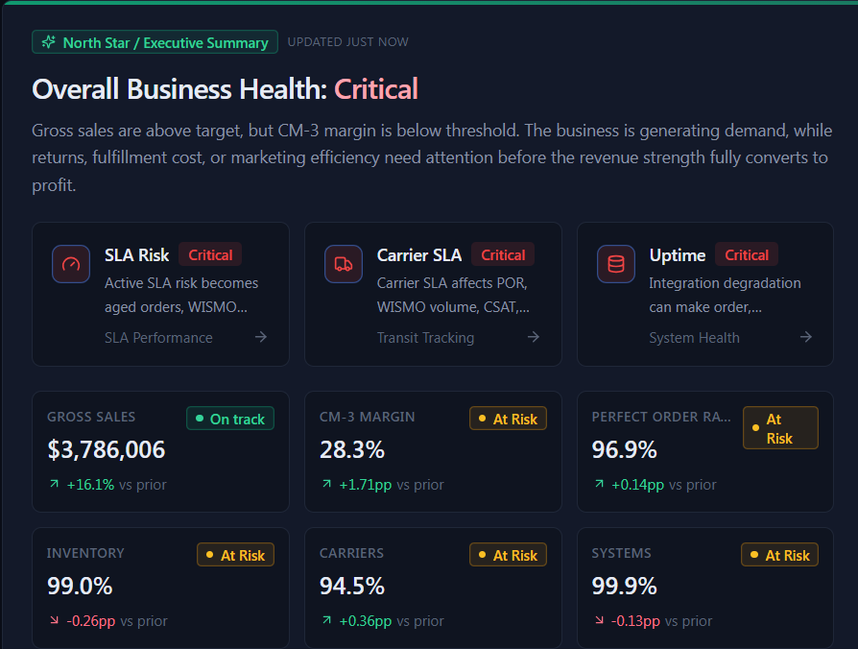Screen dimensions: 858x649
Task: Click the red Critical word in heading
Action: [376, 89]
